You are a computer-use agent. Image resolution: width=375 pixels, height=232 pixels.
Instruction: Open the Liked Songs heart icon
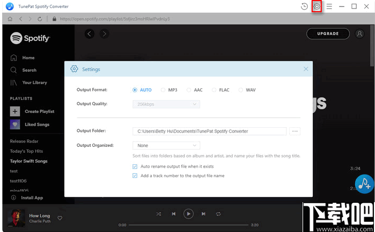15,124
